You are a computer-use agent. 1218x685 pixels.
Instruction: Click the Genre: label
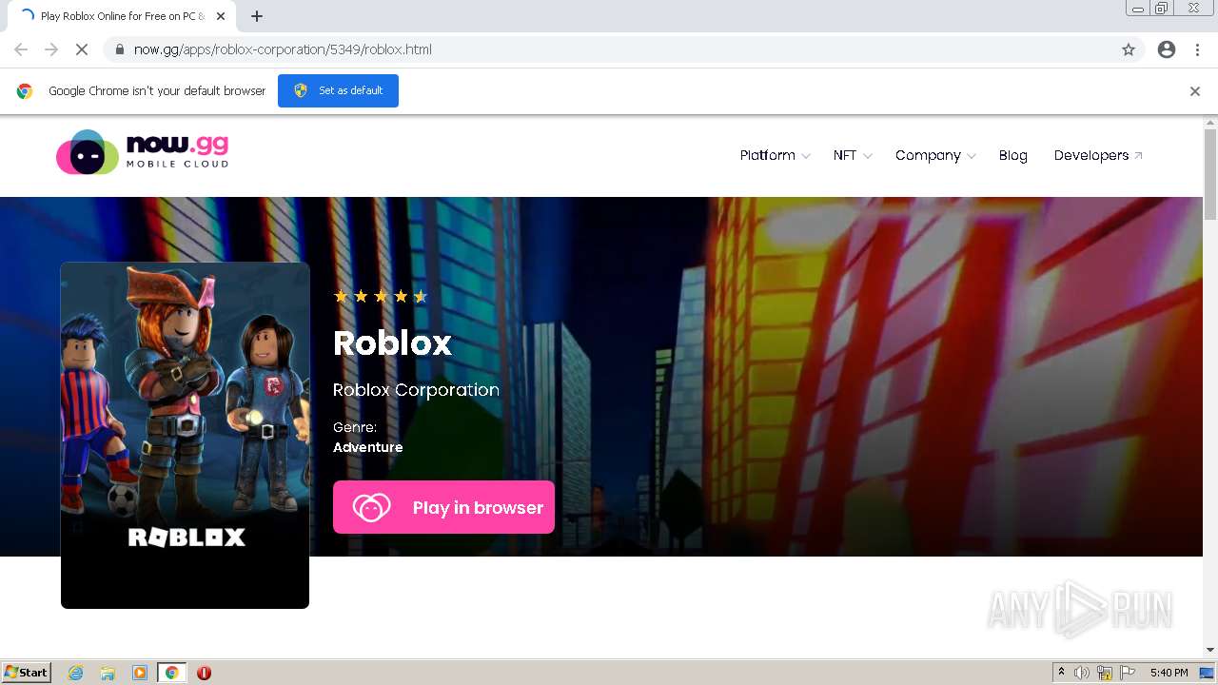pos(355,427)
